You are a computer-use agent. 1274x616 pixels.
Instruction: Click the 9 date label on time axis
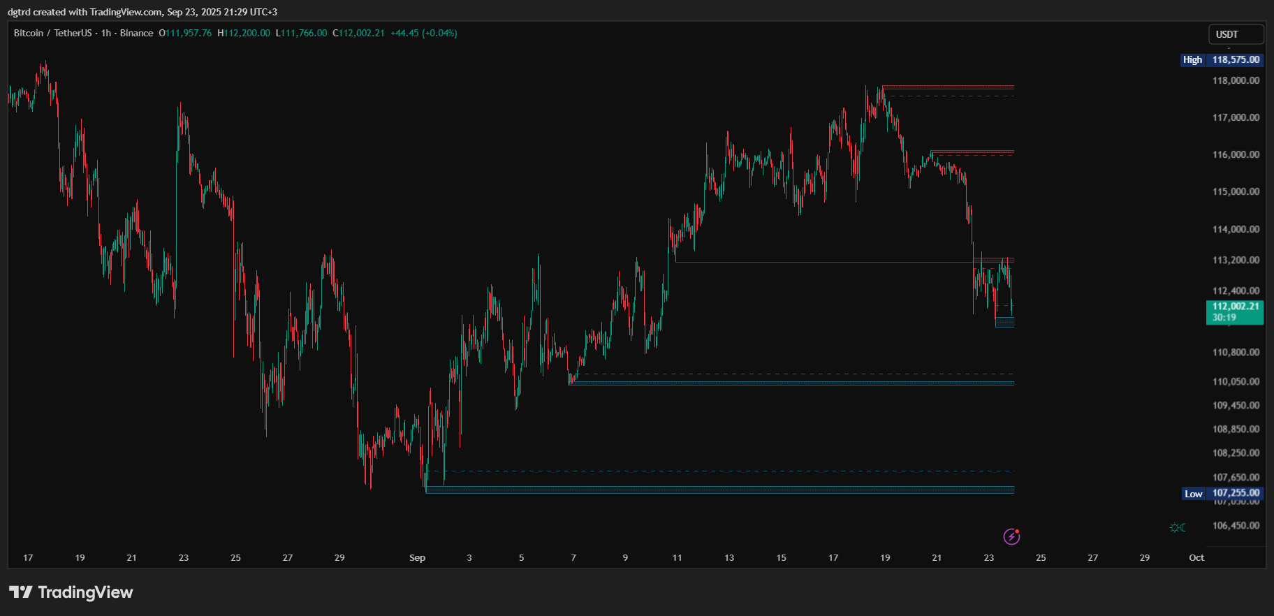[x=625, y=557]
